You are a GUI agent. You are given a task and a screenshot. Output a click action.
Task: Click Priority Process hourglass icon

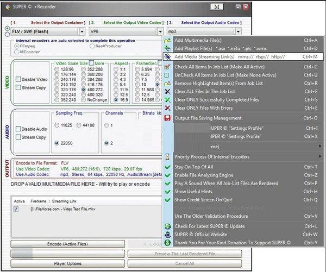coord(168,156)
